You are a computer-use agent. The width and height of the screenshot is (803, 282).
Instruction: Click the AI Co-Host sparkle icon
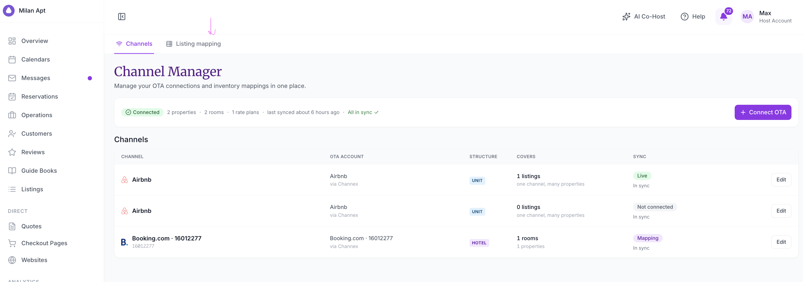pyautogui.click(x=626, y=17)
